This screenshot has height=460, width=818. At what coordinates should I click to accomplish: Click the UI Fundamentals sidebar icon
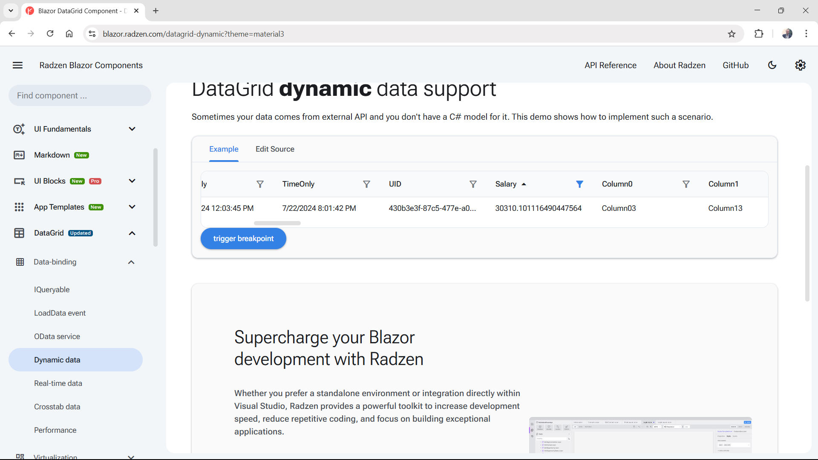pos(19,129)
